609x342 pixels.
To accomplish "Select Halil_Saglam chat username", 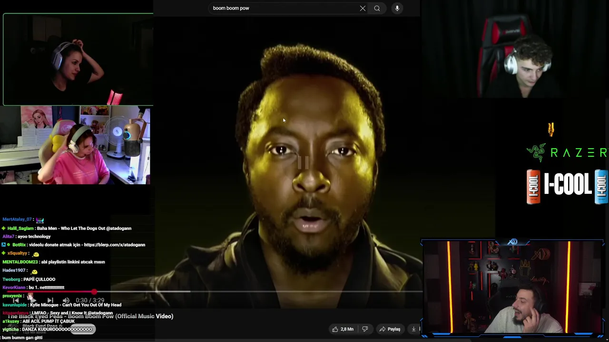I will (20, 228).
